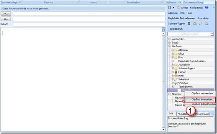
Task: Click the question mark link beside Personennotiz
Action: pyautogui.click(x=213, y=113)
